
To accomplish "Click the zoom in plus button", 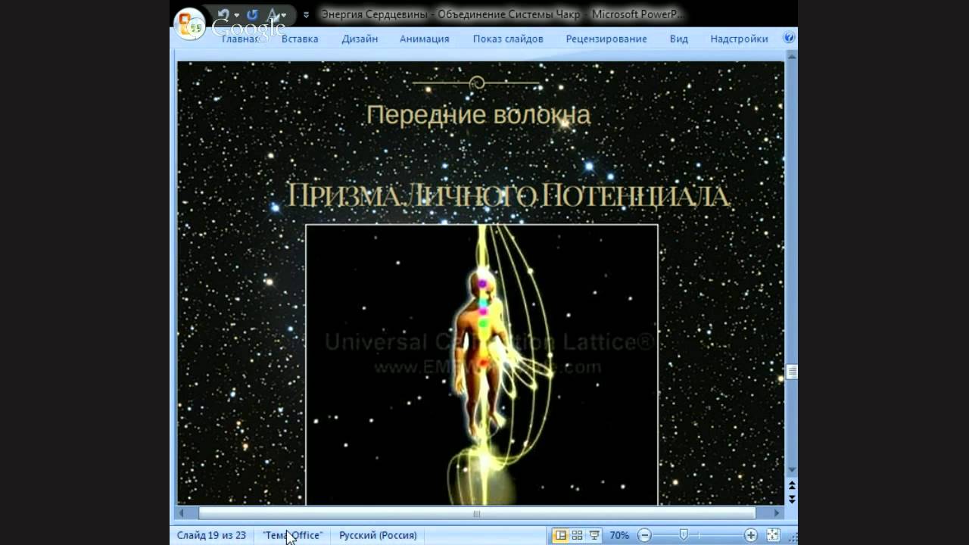I will click(x=751, y=535).
